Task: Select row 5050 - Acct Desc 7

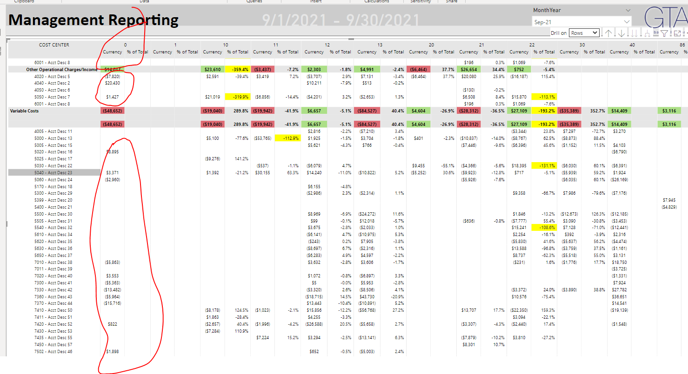Action: 52,97
